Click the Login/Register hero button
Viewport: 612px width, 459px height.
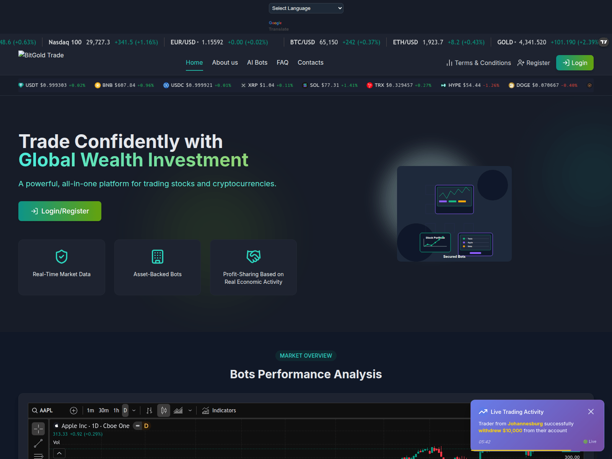[x=60, y=211]
